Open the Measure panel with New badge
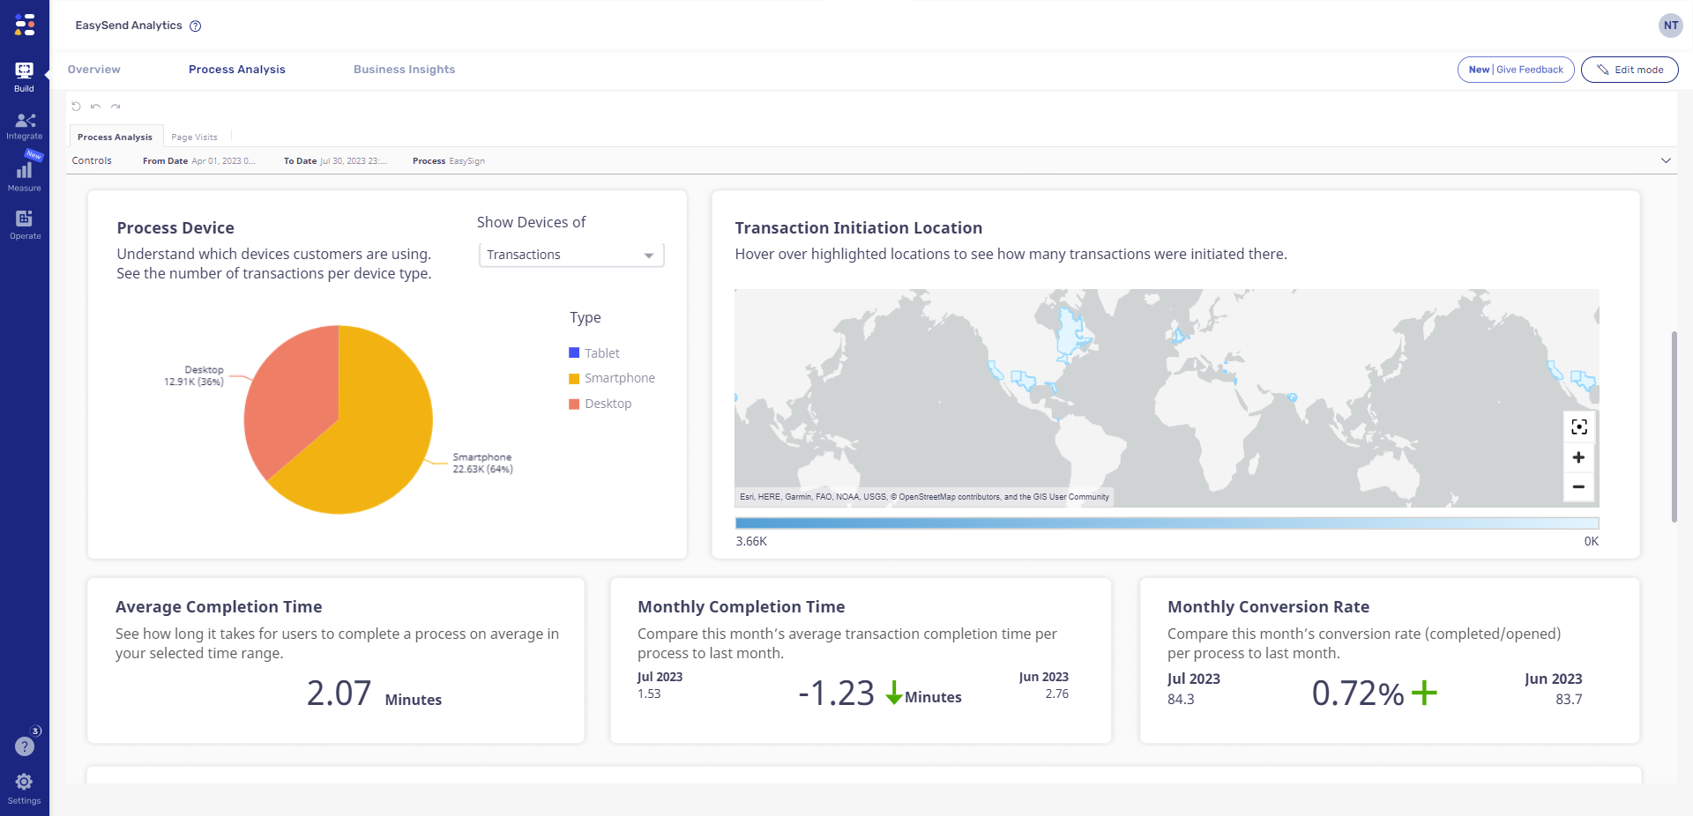The image size is (1693, 816). pyautogui.click(x=24, y=173)
